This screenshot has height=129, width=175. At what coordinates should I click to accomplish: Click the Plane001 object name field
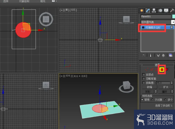click(x=156, y=16)
